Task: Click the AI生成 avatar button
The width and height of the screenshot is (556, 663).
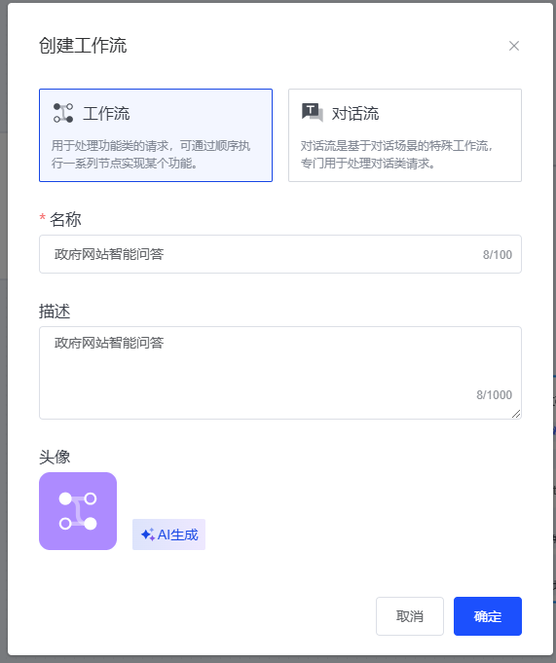Action: tap(168, 534)
